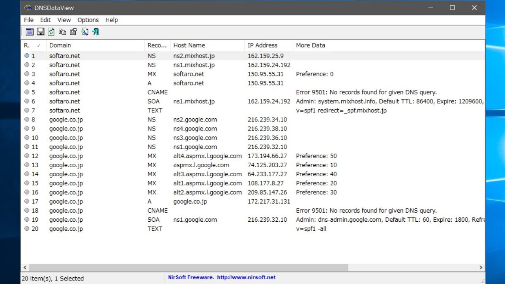505x284 pixels.
Task: Open the View menu
Action: click(x=64, y=20)
